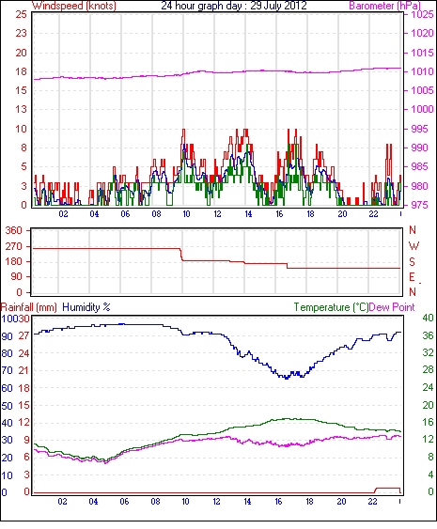Click the 36 temperature axis value
Viewport: 437px width, 529px height.
coord(428,335)
